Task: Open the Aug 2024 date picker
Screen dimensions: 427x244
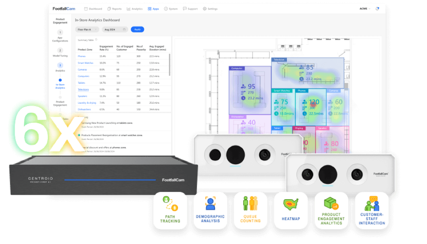Action: pyautogui.click(x=115, y=29)
